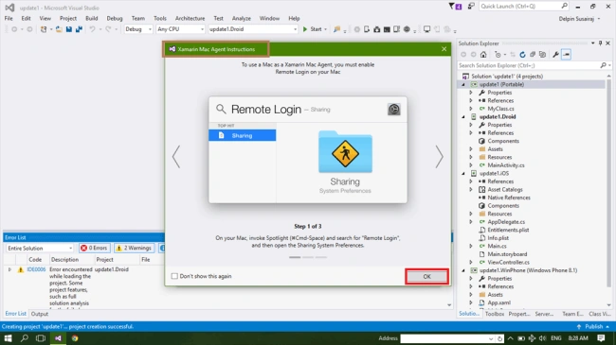Click the volume speaker icon in system tray
Viewport: 616px width, 345px height.
click(x=542, y=338)
